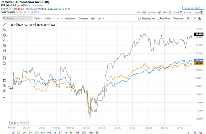Click the 15.71% $SPX value label
Image resolution: width=206 pixels, height=134 pixels.
coord(199,60)
